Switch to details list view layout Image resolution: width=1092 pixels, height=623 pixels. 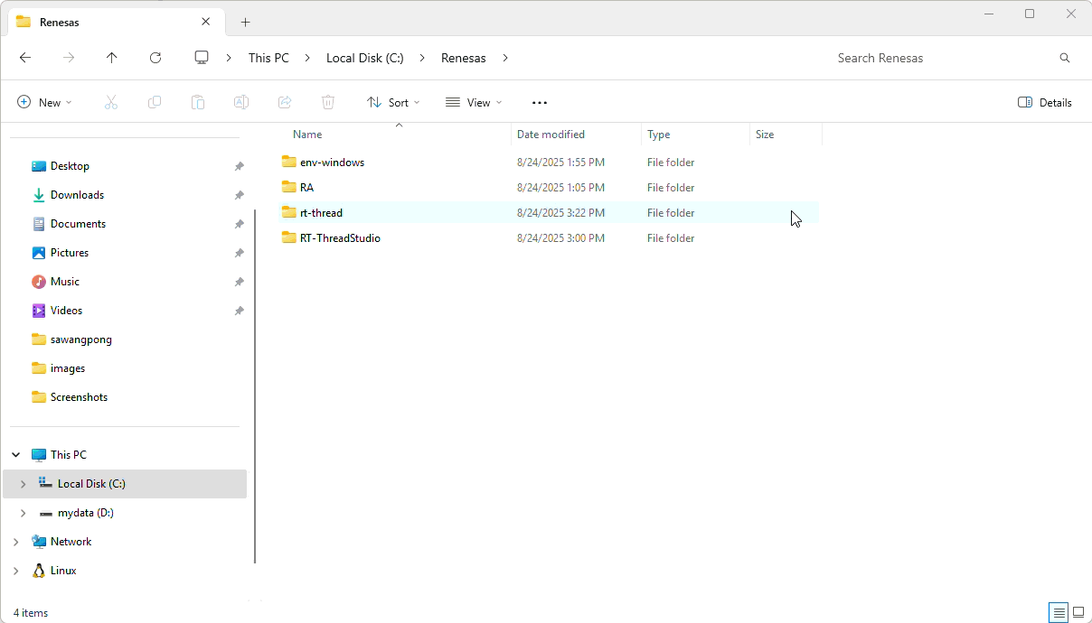click(1059, 612)
